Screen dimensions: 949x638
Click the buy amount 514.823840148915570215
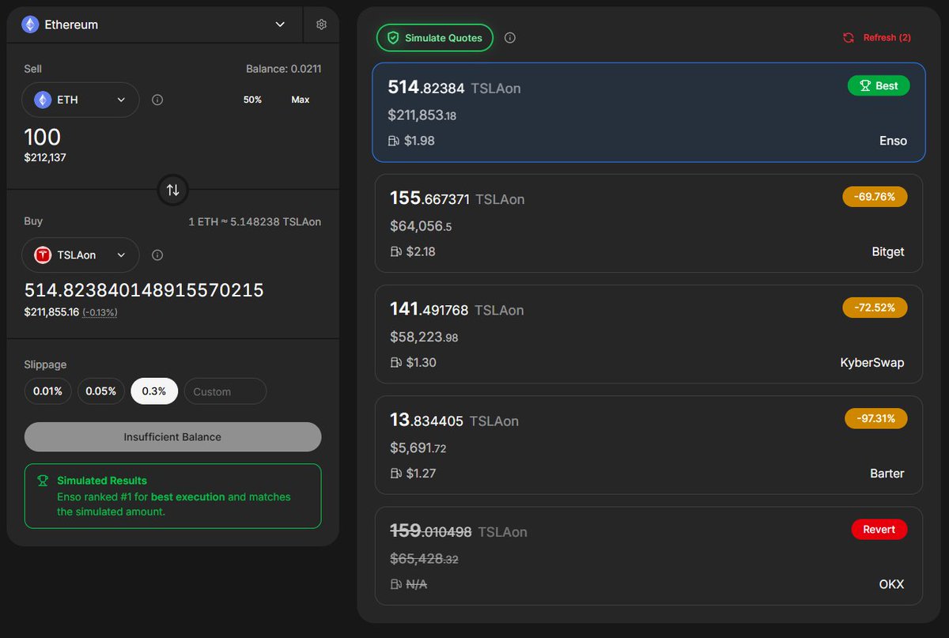coord(144,290)
